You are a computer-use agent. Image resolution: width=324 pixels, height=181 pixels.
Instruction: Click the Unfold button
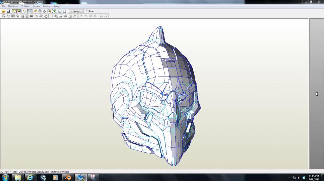point(76,11)
